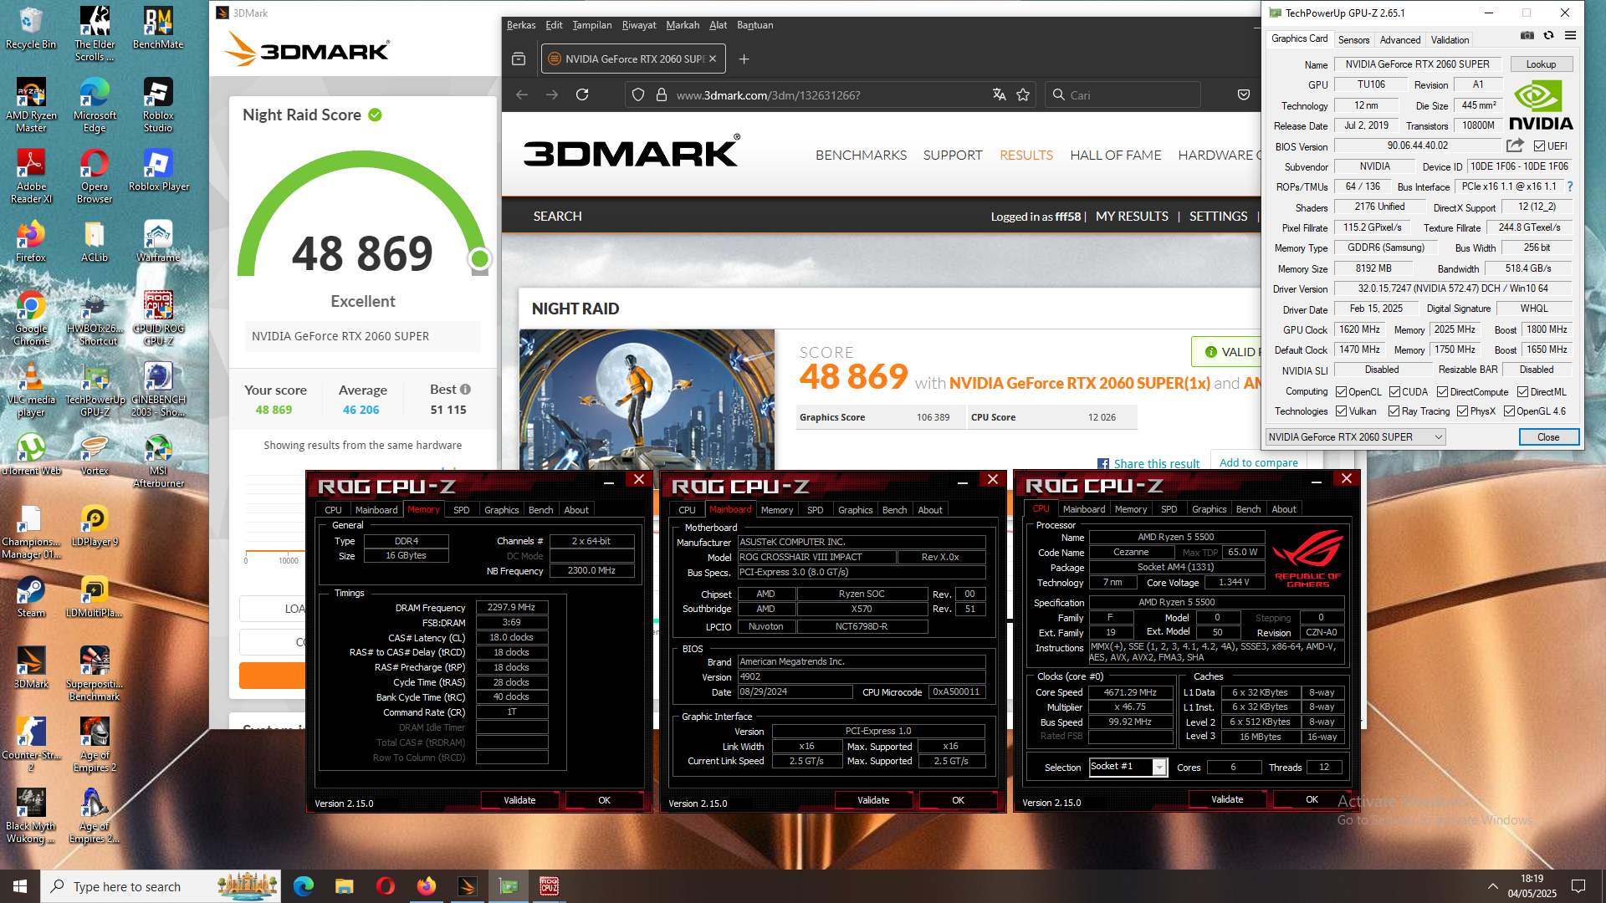The width and height of the screenshot is (1606, 903).
Task: Click the Add to compare button
Action: [1258, 462]
